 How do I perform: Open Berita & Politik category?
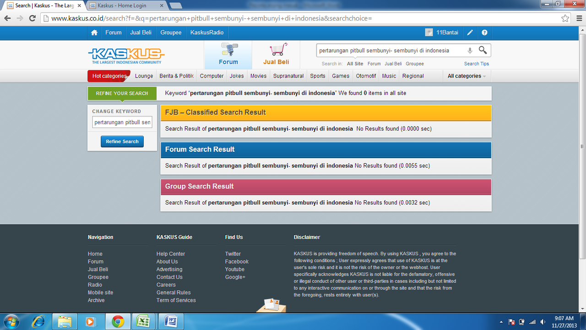pos(177,76)
